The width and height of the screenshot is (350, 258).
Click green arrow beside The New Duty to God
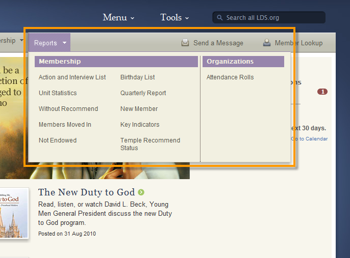coord(141,192)
